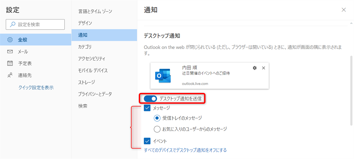Screen dimensions: 354x159
Task: Click the calendar icon for 予定表
Action: pyautogui.click(x=10, y=63)
